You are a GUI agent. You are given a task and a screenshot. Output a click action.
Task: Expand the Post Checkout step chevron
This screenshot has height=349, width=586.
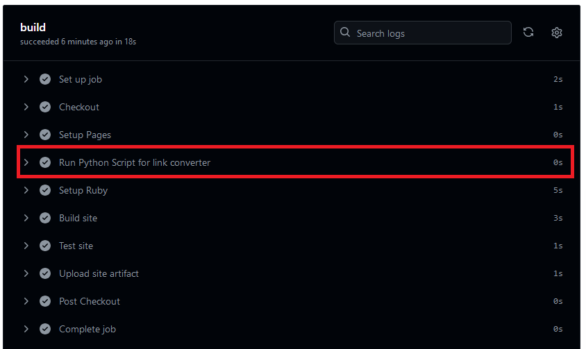[26, 301]
